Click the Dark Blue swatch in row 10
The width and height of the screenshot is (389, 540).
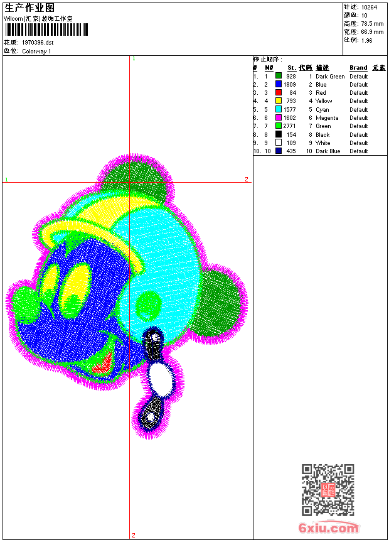(279, 151)
